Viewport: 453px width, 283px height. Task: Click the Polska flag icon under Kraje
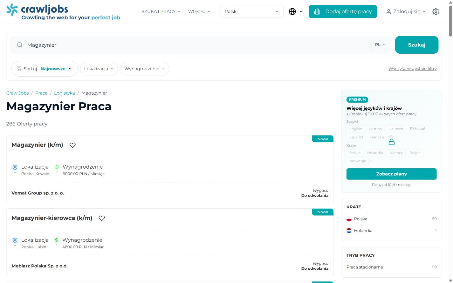coord(349,219)
